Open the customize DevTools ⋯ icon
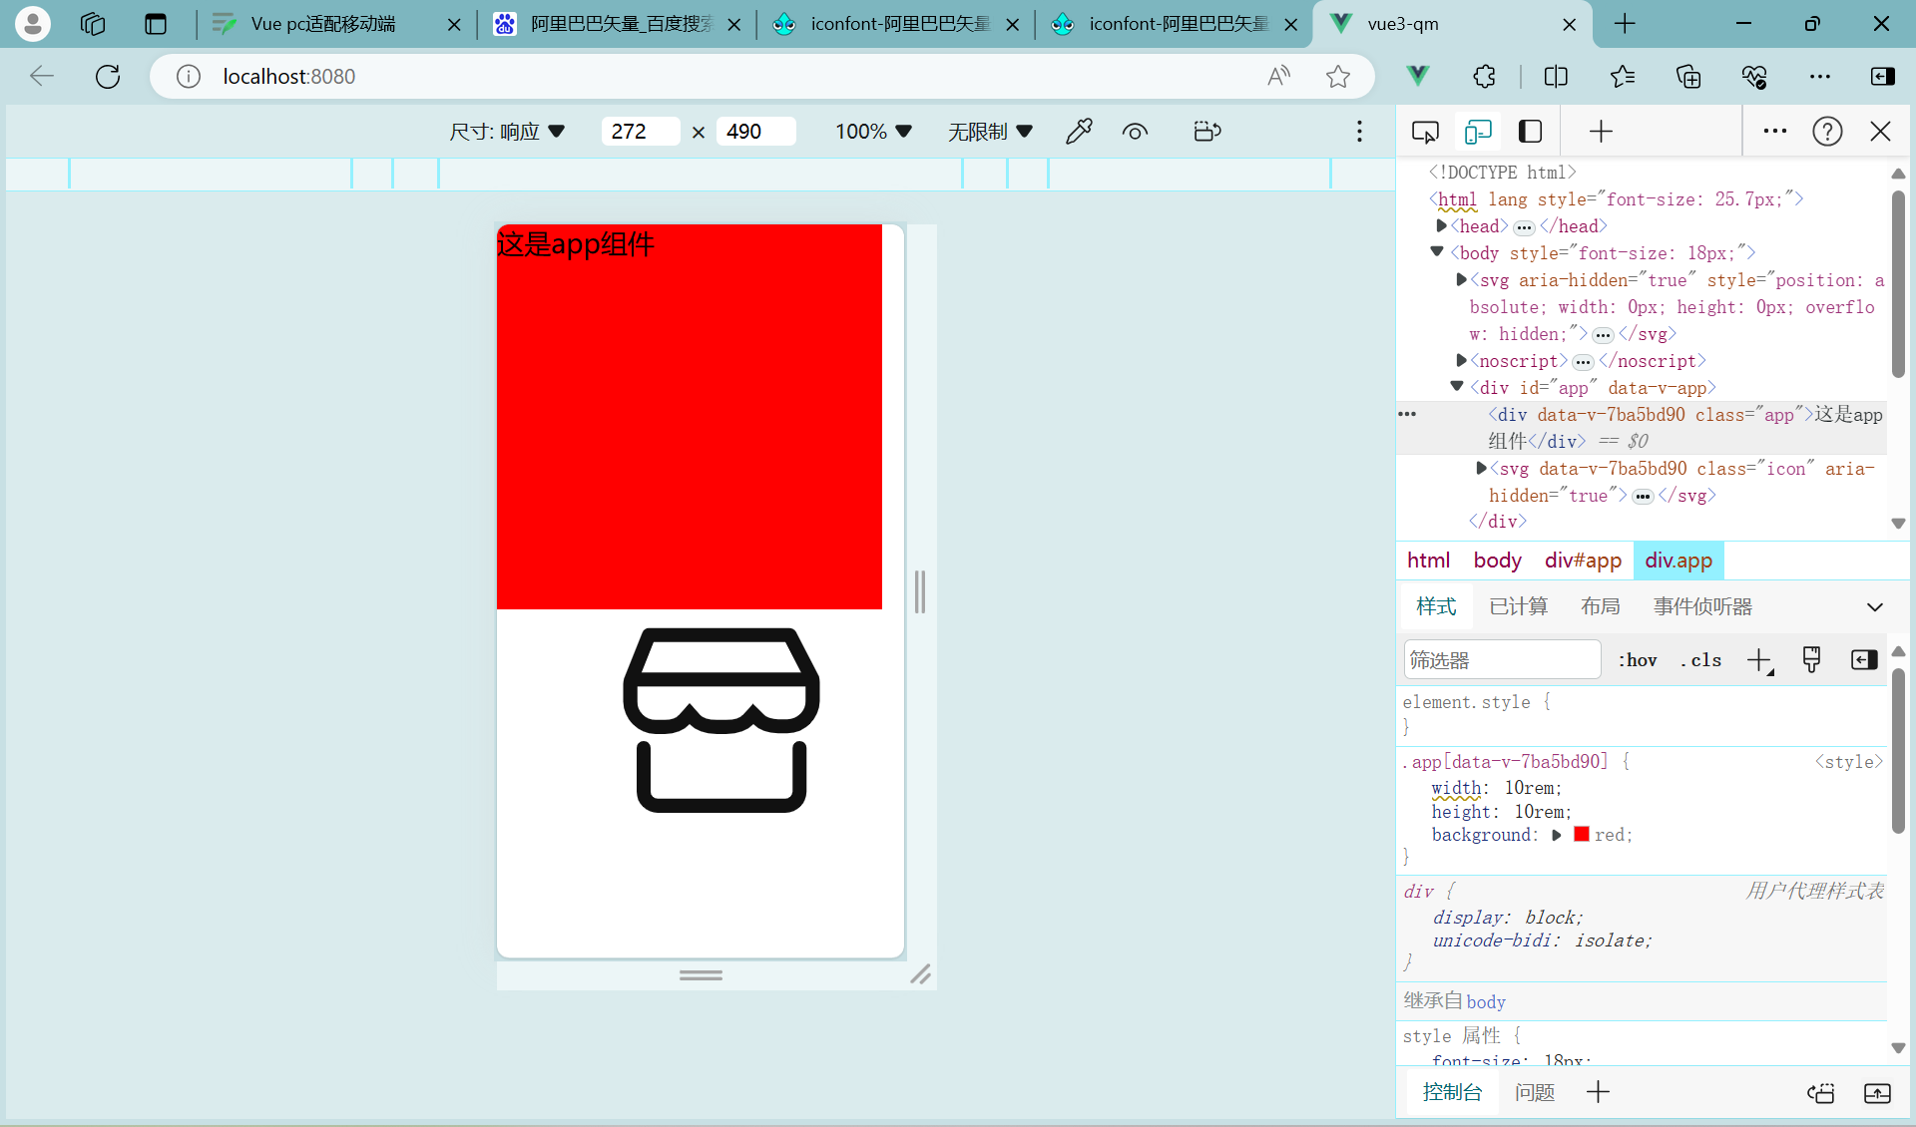Viewport: 1916px width, 1127px height. (x=1774, y=131)
